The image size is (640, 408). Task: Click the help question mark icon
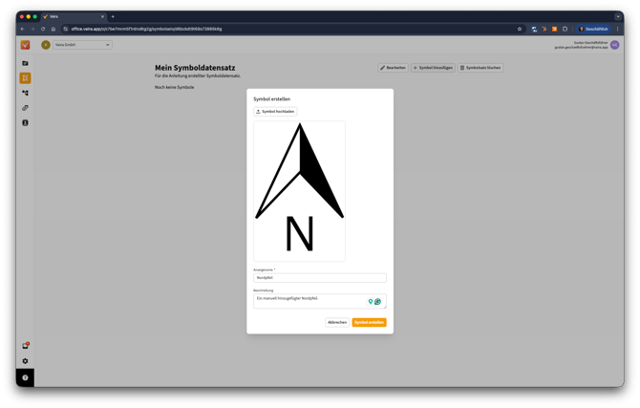[x=25, y=377]
